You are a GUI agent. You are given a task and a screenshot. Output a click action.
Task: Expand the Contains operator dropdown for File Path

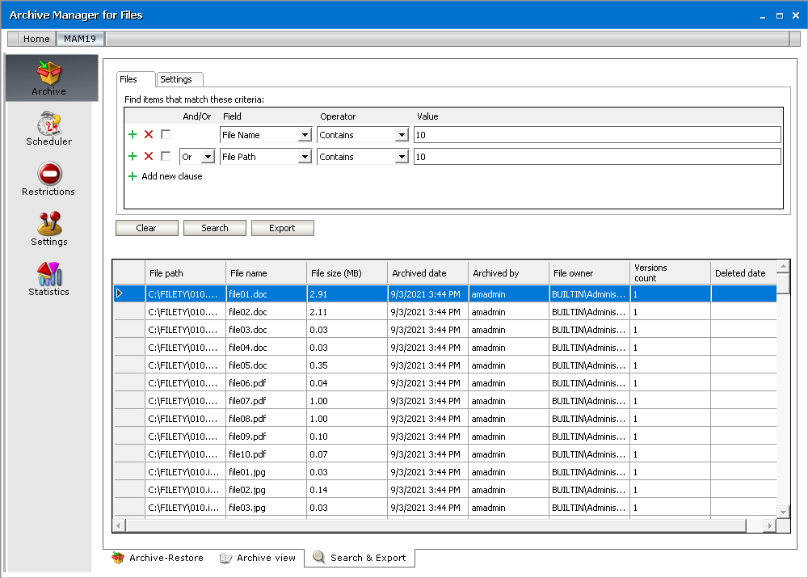402,157
